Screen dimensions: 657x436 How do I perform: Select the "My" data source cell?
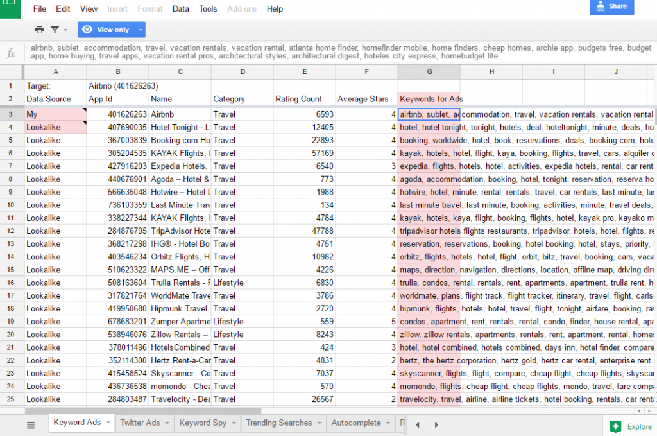(x=55, y=114)
